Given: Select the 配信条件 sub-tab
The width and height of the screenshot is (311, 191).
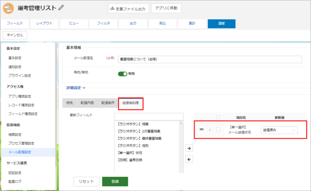Looking at the screenshot, I should 108,103.
